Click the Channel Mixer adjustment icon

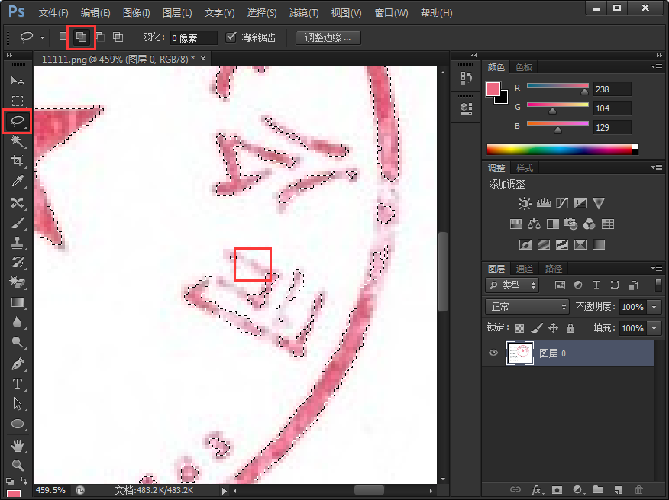pyautogui.click(x=589, y=224)
